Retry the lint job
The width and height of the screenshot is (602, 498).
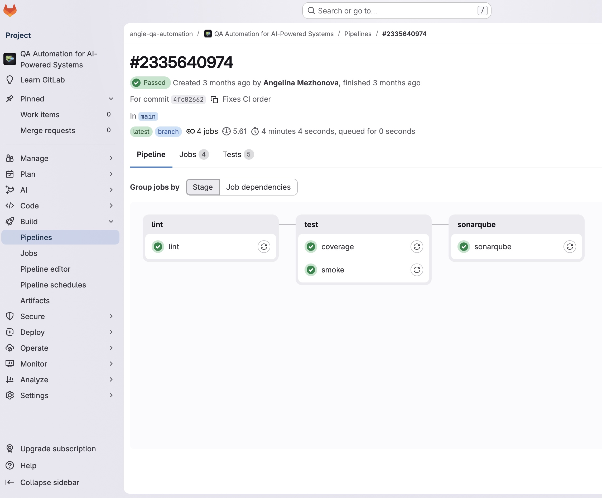pos(264,247)
